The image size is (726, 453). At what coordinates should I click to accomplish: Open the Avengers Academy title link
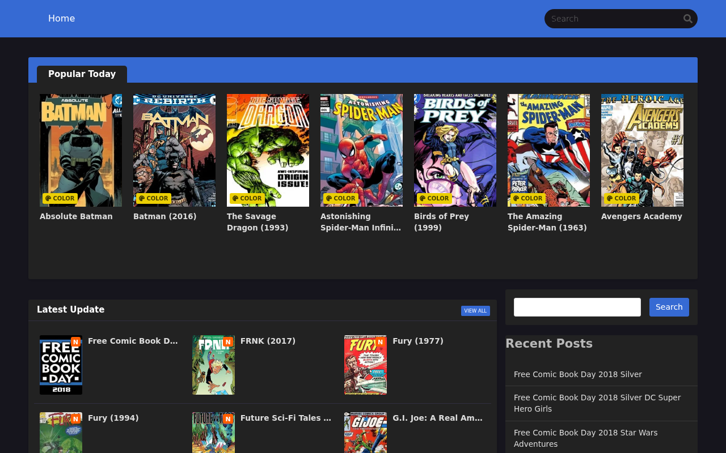pos(641,216)
